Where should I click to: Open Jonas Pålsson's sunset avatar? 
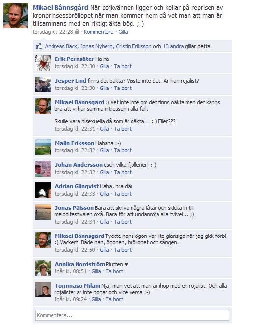click(x=43, y=212)
